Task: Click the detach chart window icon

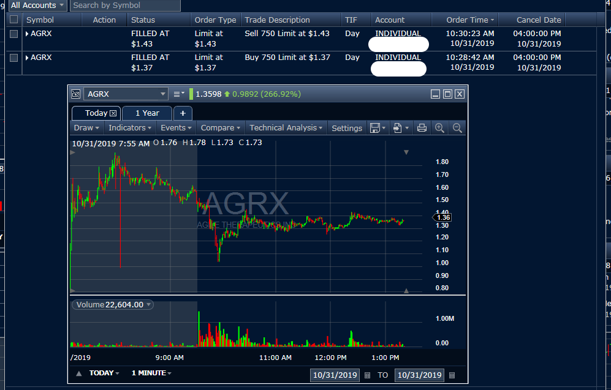Action: 76,94
